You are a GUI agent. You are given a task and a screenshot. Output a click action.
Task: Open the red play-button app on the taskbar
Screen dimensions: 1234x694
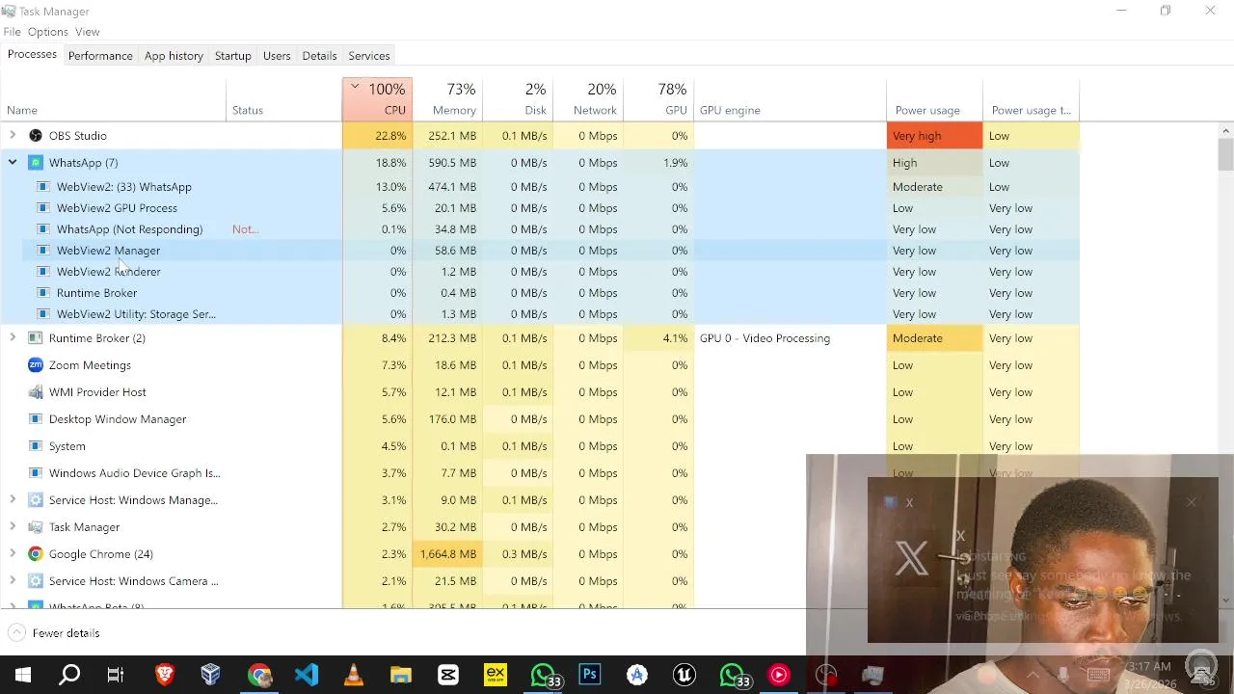(x=778, y=675)
